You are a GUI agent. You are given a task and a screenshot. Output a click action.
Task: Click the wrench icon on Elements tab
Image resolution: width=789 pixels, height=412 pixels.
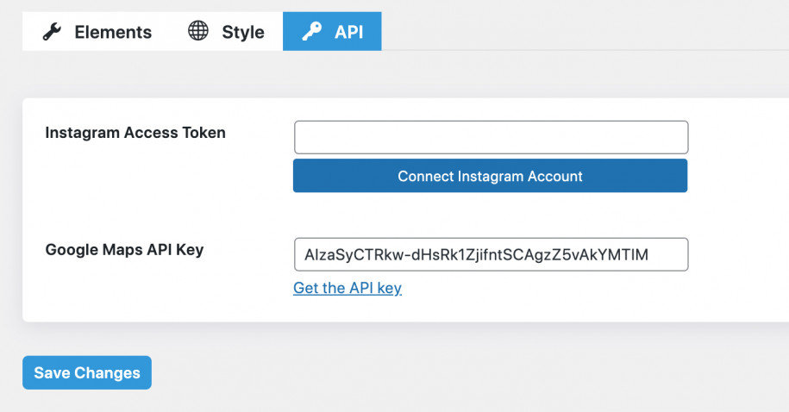point(53,32)
